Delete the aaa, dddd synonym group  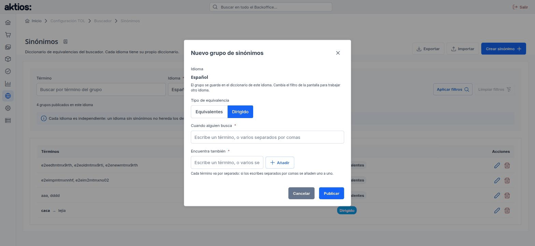pos(507,196)
